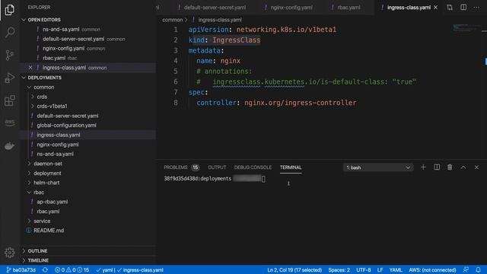This screenshot has height=274, width=487.
Task: Open notifications bell in status bar
Action: tap(478, 270)
